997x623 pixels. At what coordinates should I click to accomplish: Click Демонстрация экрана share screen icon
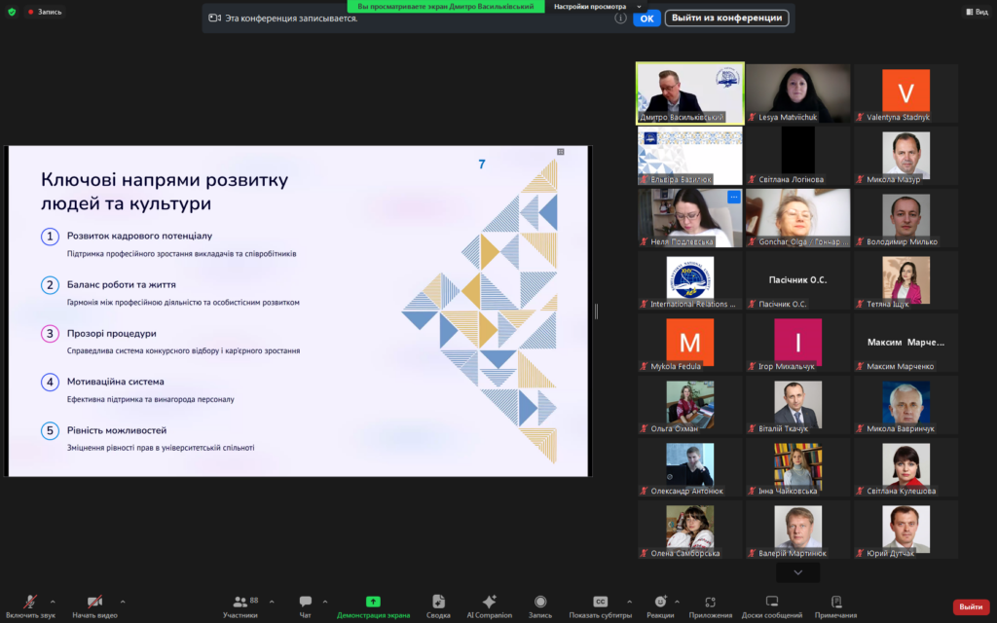pos(373,603)
